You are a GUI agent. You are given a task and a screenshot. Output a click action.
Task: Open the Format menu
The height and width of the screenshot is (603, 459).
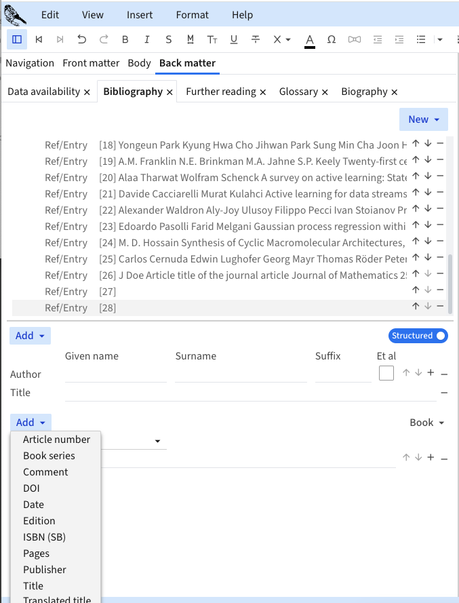click(193, 15)
